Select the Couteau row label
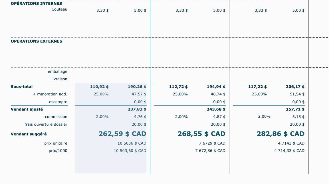This screenshot has height=184, width=329. click(x=59, y=9)
